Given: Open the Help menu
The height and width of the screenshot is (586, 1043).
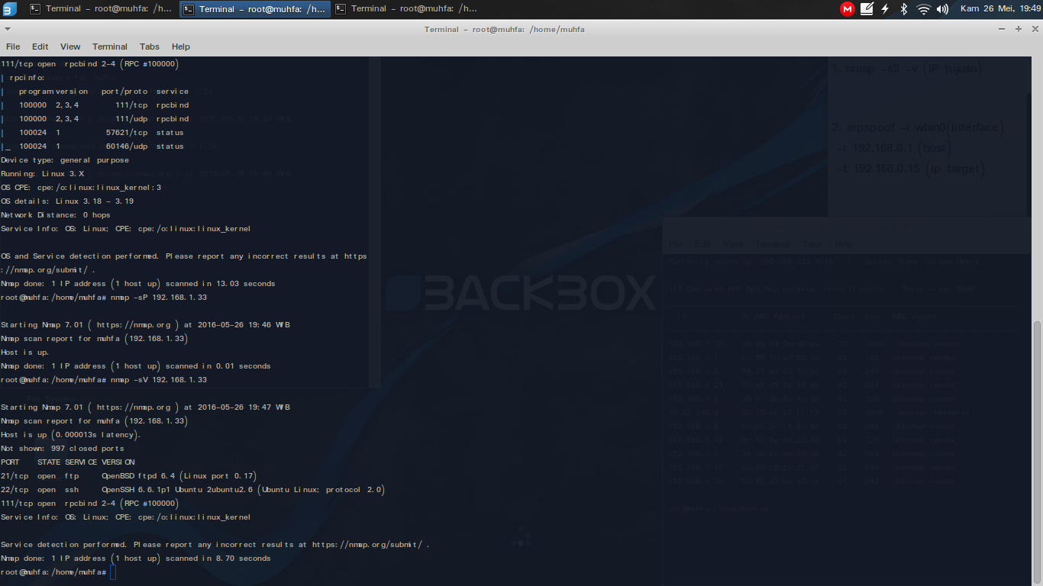Looking at the screenshot, I should (x=181, y=47).
